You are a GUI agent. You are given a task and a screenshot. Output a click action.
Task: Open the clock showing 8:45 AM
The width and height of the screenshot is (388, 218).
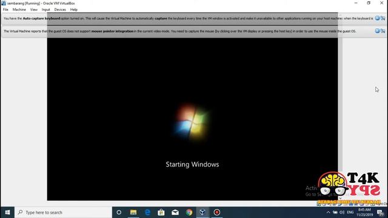coord(364,213)
